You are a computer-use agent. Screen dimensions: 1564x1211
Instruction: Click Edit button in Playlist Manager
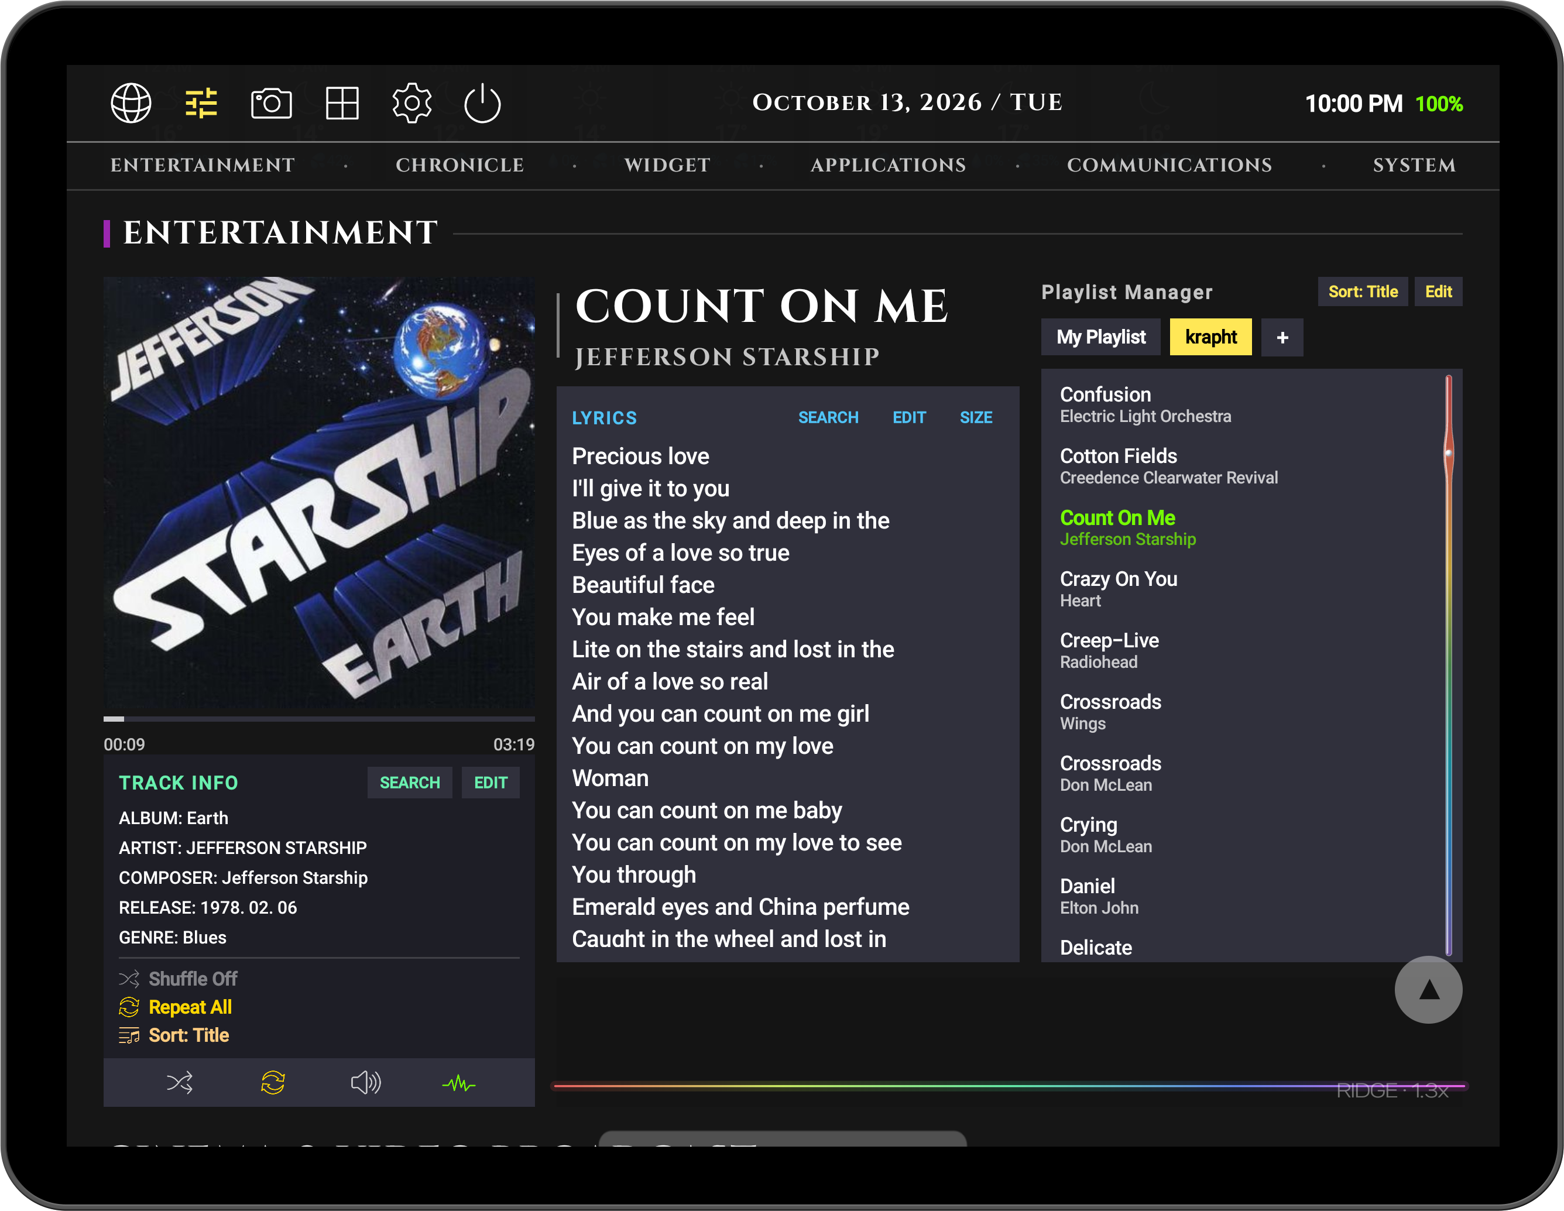1438,291
